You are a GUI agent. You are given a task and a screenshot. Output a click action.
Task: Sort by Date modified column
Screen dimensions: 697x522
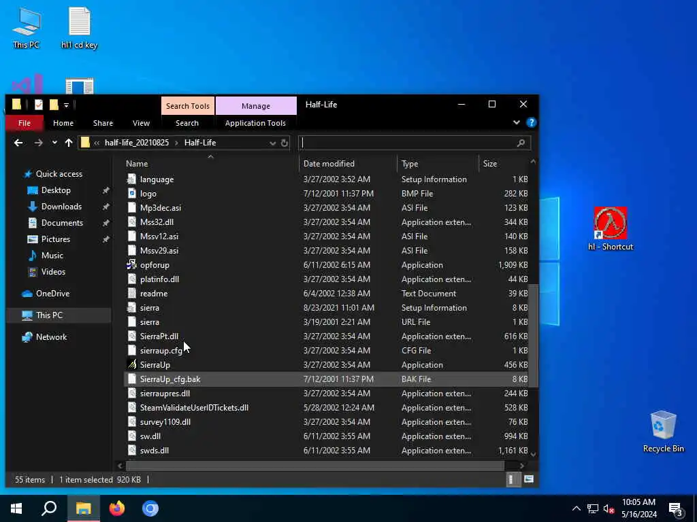[348, 164]
